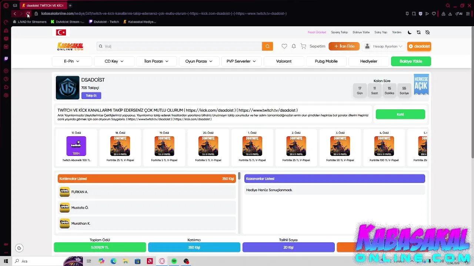Screen dimensions: 474x266
Task: Open the Kabasakal Hediye bookmark
Action: pyautogui.click(x=140, y=22)
